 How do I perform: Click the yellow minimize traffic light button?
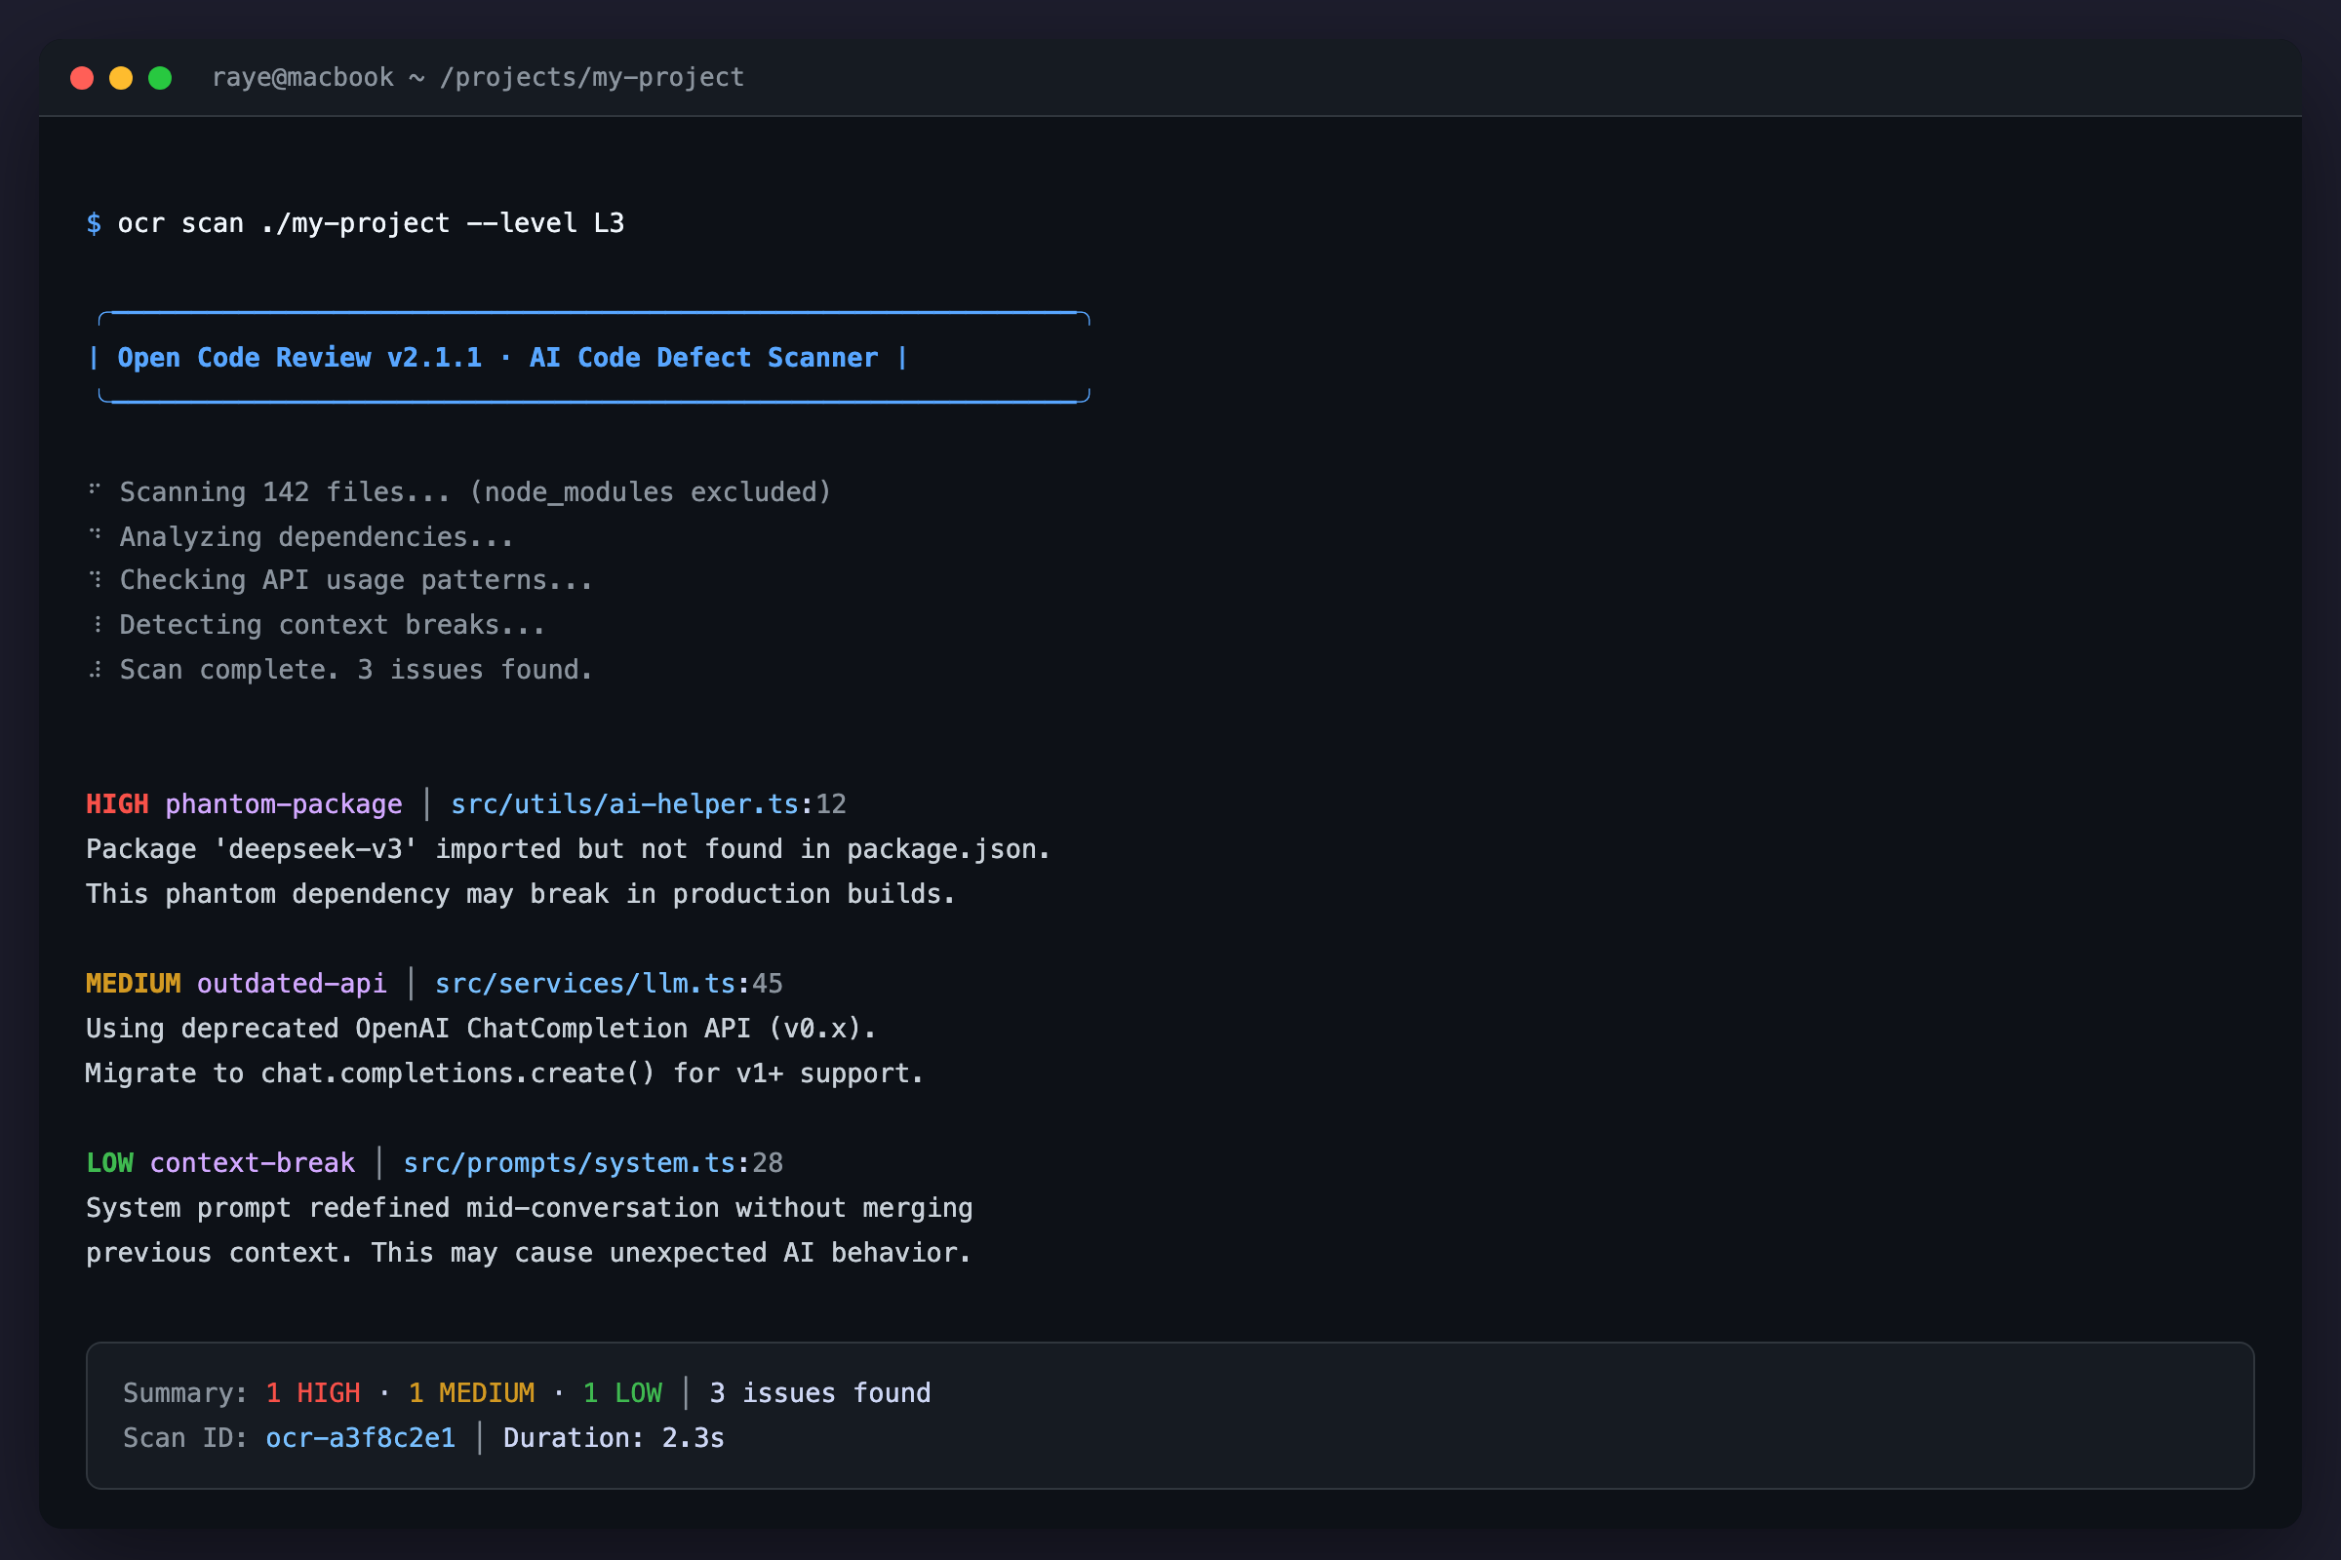[x=121, y=77]
